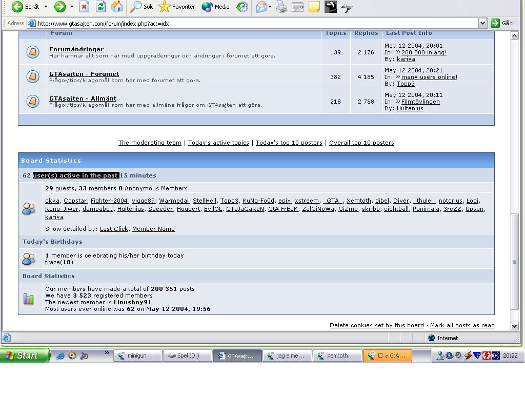Click the red Stop loading icon
525x394 pixels.
[x=85, y=7]
